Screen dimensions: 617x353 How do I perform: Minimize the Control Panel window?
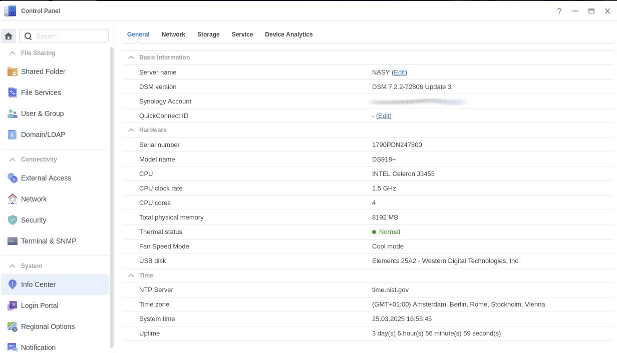575,11
